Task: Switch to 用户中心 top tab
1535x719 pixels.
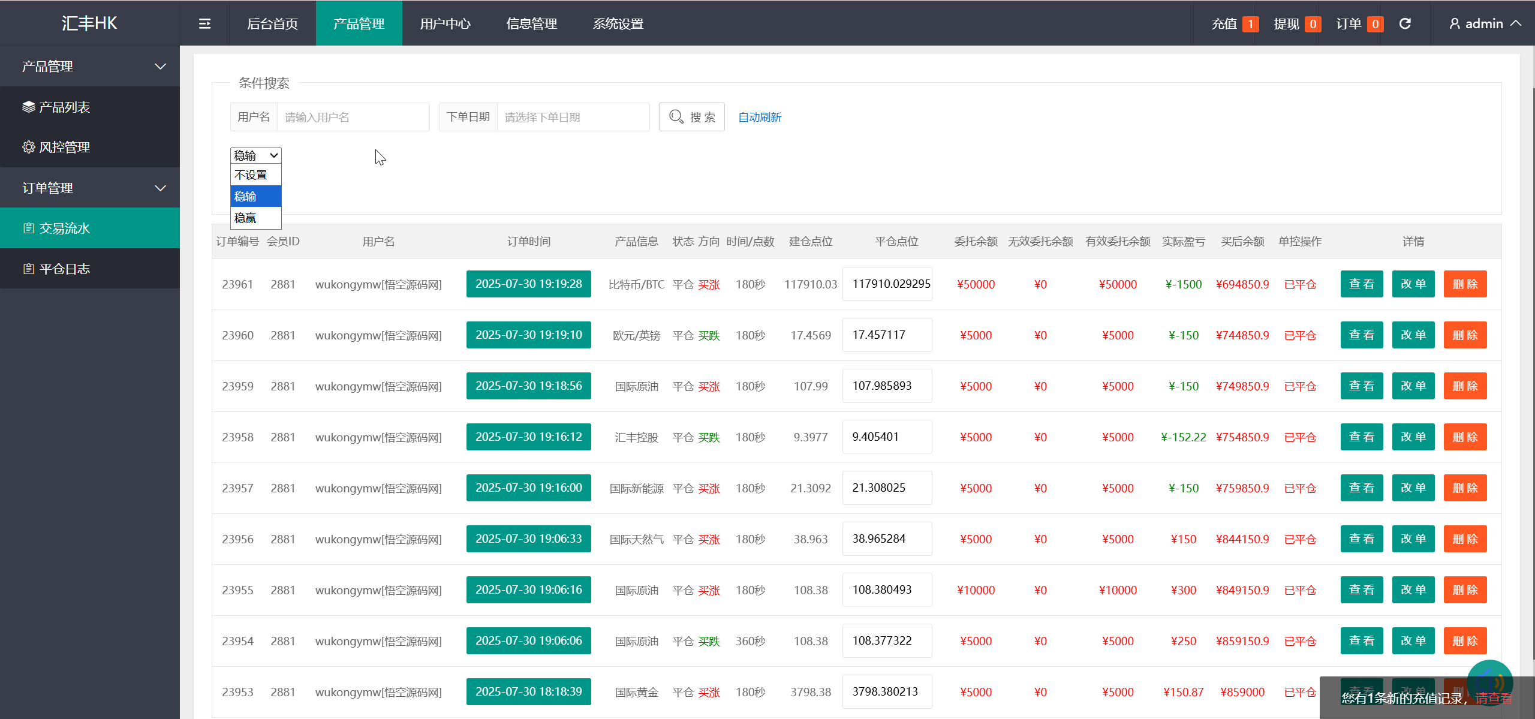Action: point(445,23)
